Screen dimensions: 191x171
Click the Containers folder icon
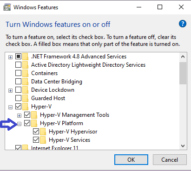[26, 73]
